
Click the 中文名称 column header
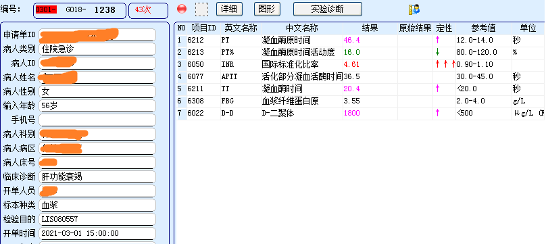pyautogui.click(x=302, y=28)
